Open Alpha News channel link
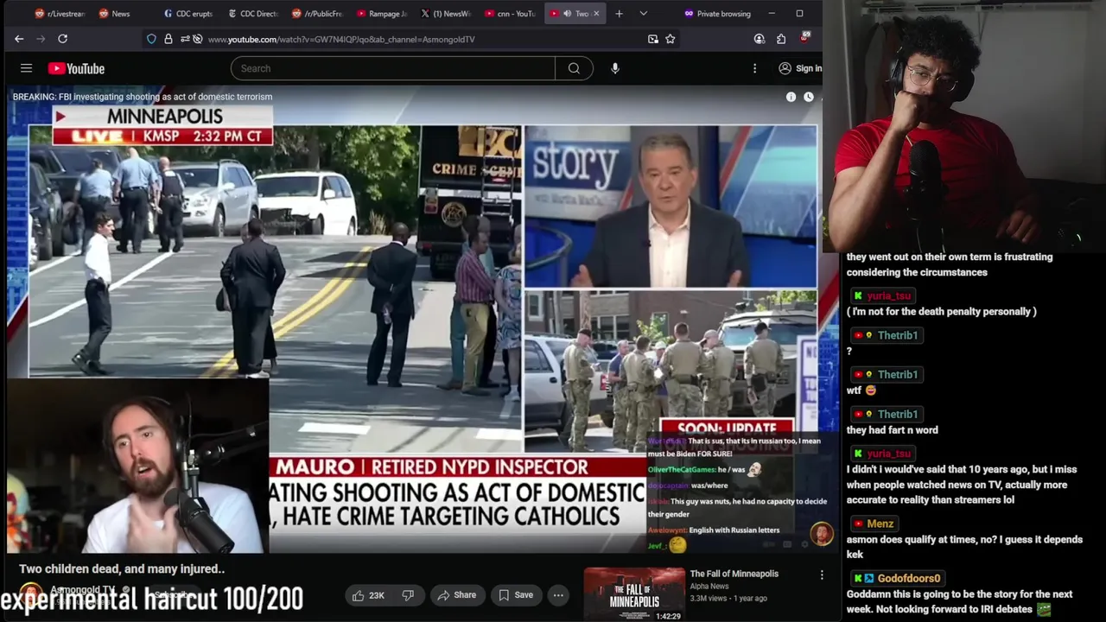 (x=709, y=587)
